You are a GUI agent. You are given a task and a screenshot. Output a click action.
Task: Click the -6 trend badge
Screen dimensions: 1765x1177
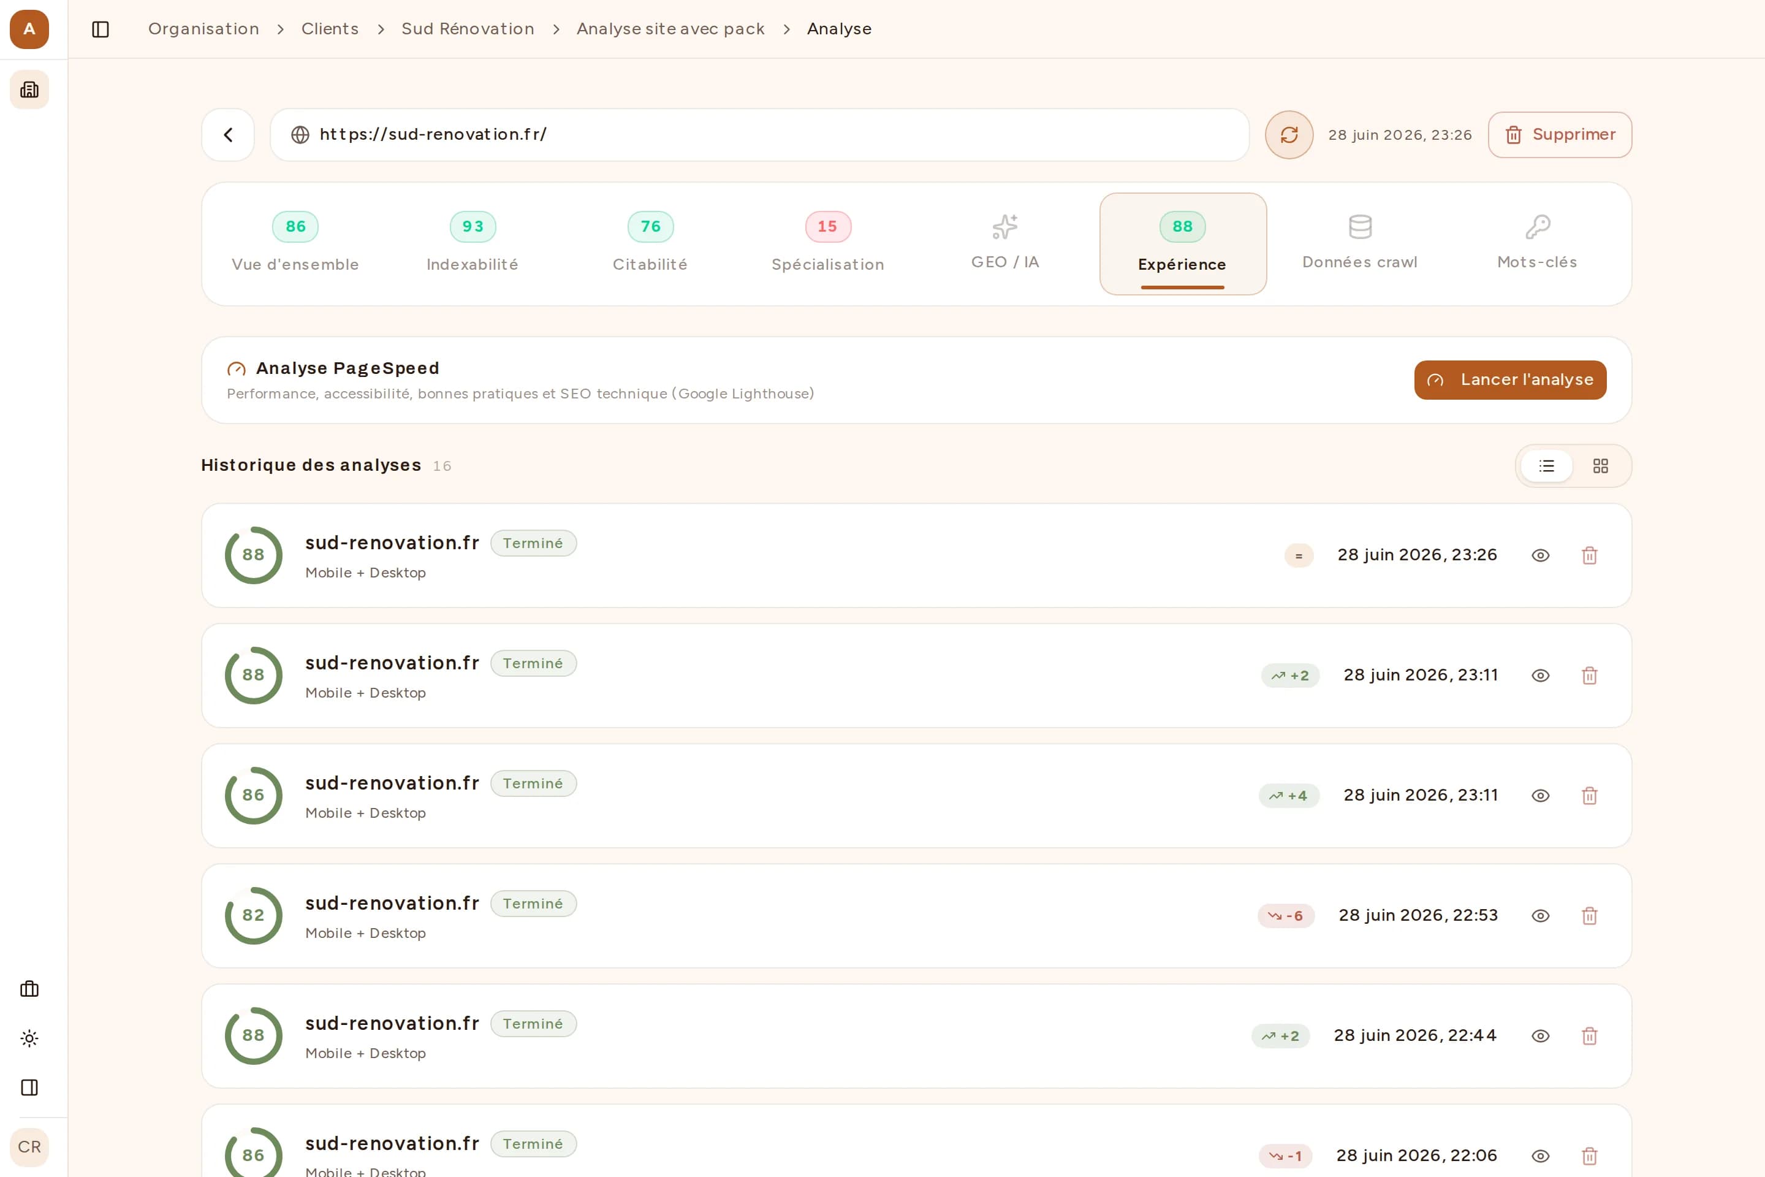(1286, 916)
